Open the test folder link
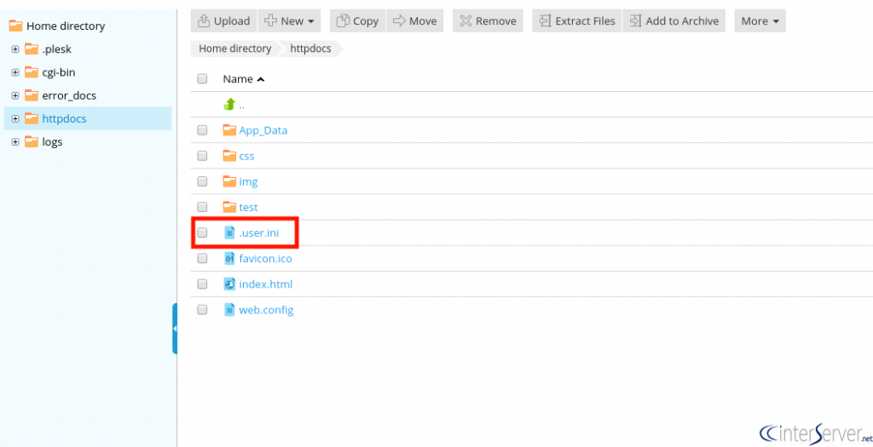The image size is (873, 447). (x=248, y=208)
